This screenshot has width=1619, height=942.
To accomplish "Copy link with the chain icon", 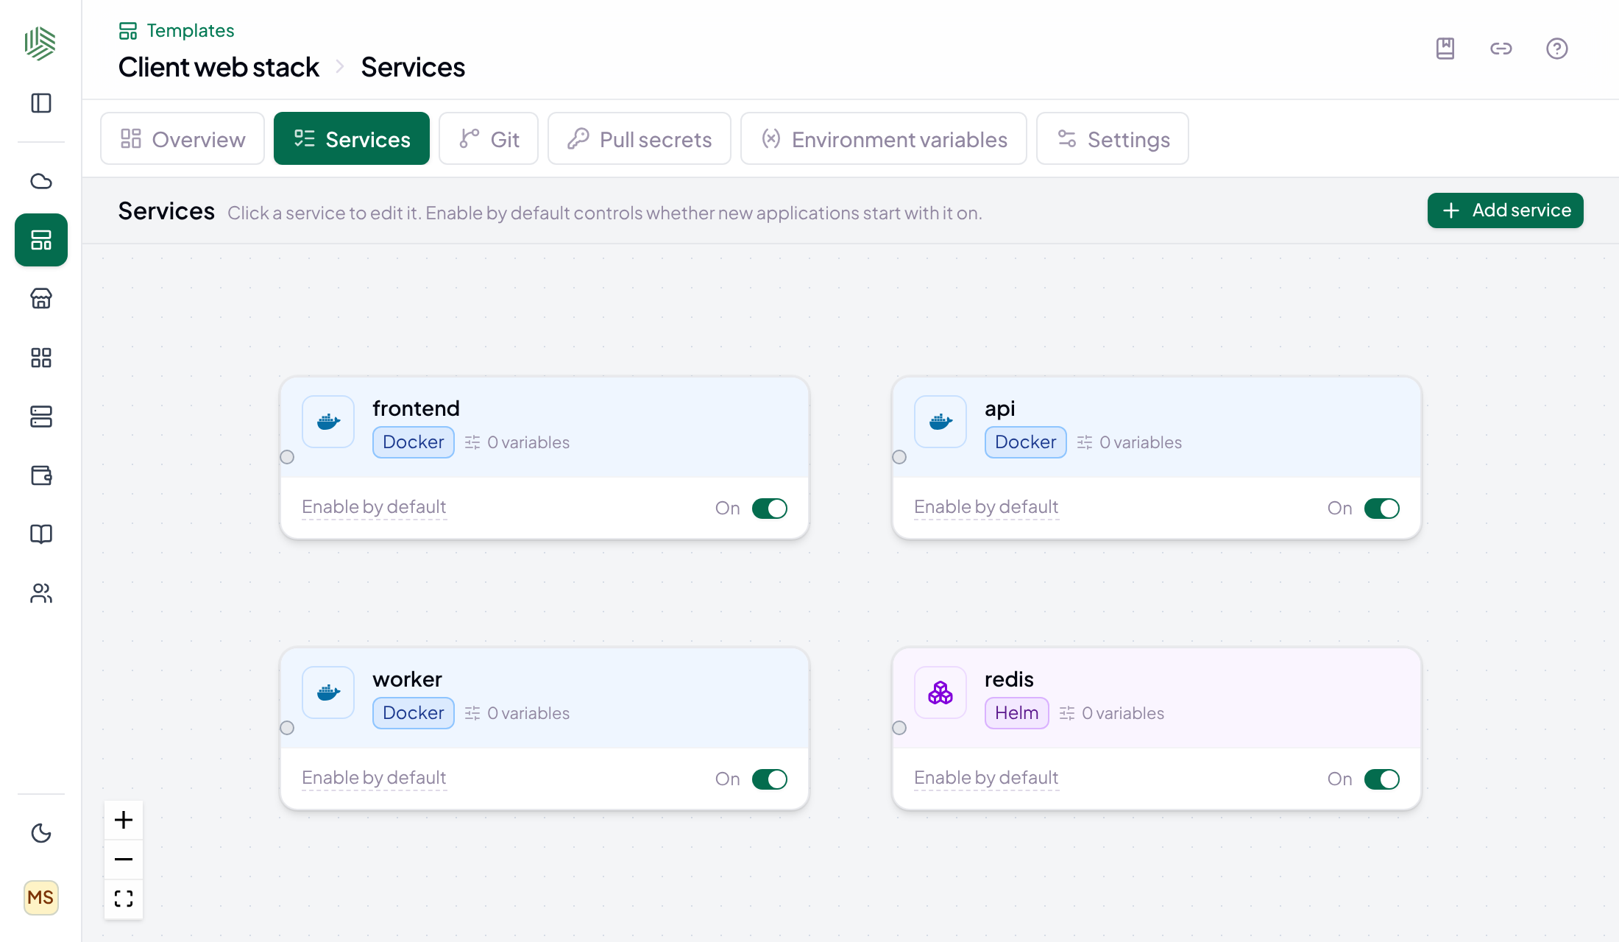I will coord(1501,49).
